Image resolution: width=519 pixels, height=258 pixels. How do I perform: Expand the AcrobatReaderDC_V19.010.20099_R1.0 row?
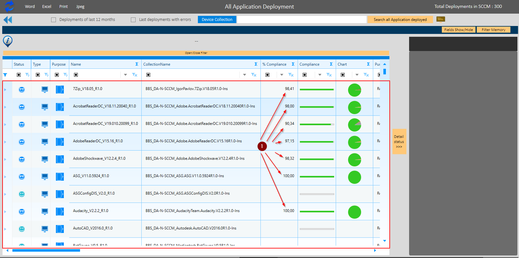5,125
